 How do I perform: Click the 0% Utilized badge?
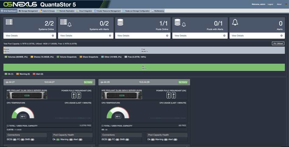pos(278,44)
